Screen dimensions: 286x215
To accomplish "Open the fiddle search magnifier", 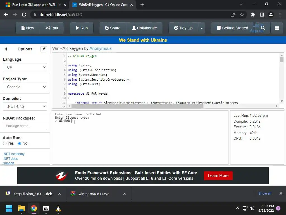I will (263, 28).
